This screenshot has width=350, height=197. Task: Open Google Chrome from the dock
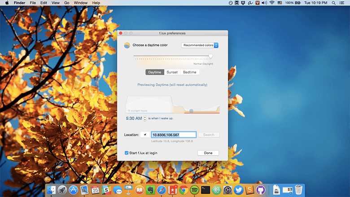[x=183, y=190]
